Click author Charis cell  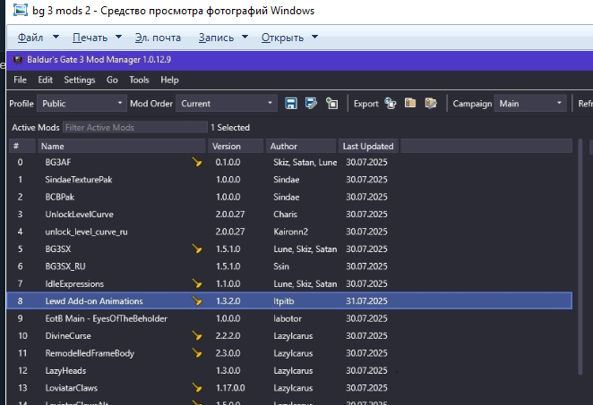[285, 215]
